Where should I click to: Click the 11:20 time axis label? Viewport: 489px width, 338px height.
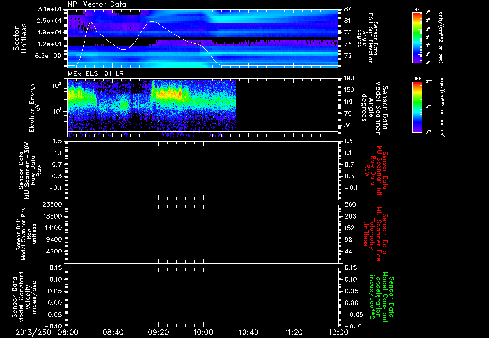click(x=294, y=332)
